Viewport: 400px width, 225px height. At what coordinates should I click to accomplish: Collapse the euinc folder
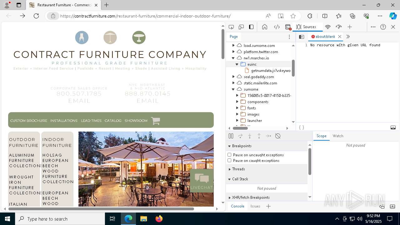click(237, 64)
